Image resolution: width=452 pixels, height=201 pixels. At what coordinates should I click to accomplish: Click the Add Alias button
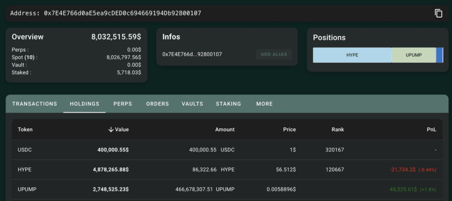pos(274,54)
